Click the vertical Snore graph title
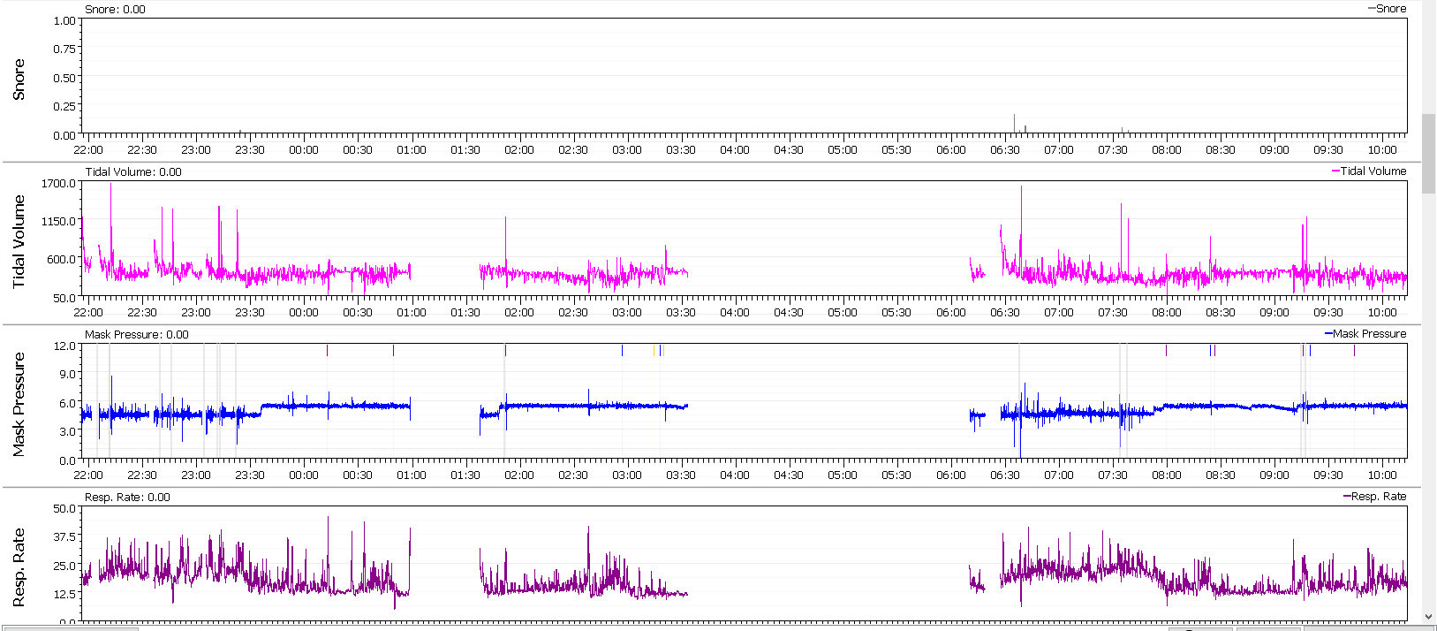 pos(19,80)
